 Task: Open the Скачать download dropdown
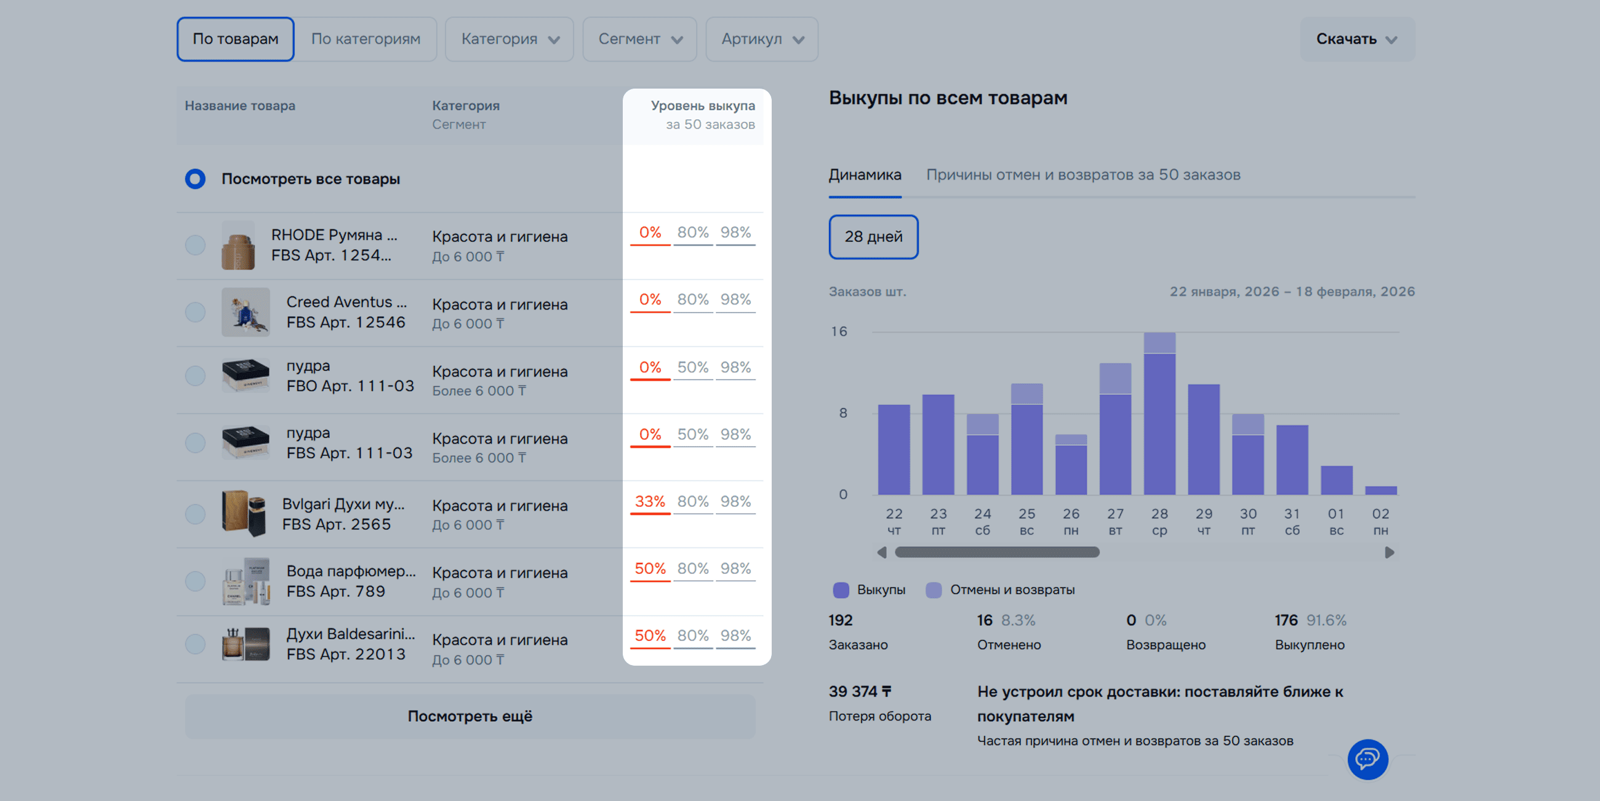click(x=1357, y=39)
